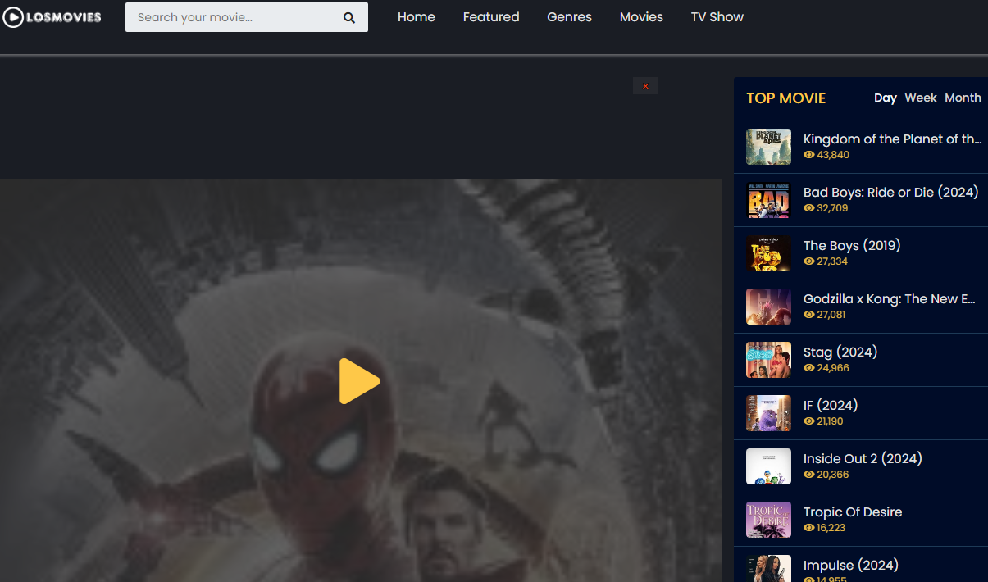Click Godzilla x Kong poster thumbnail
Image resolution: width=988 pixels, height=582 pixels.
[768, 307]
